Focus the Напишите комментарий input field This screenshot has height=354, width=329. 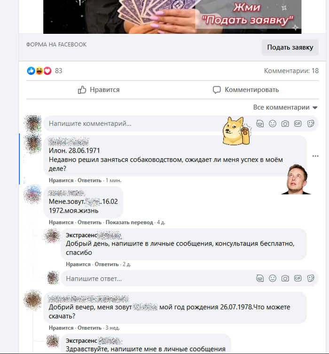[x=135, y=123]
